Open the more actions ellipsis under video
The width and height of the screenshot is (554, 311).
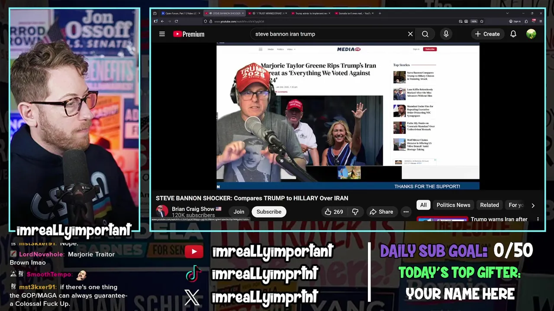(406, 212)
